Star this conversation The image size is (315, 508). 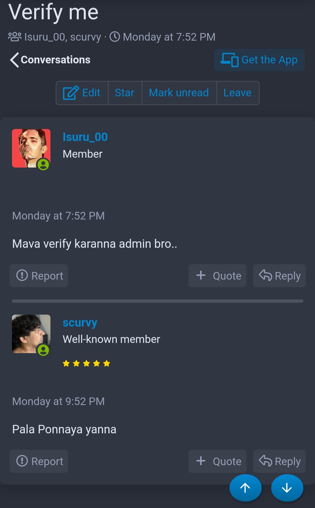click(x=125, y=93)
